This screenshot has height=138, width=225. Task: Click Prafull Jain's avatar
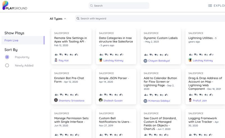tap(190, 100)
